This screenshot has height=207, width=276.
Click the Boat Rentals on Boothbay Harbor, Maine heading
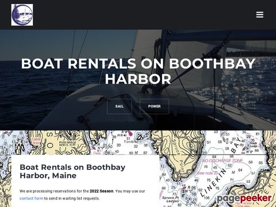(x=72, y=171)
